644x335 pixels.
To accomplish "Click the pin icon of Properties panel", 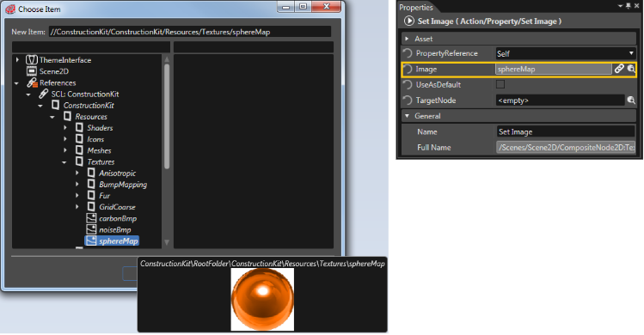I will [628, 6].
